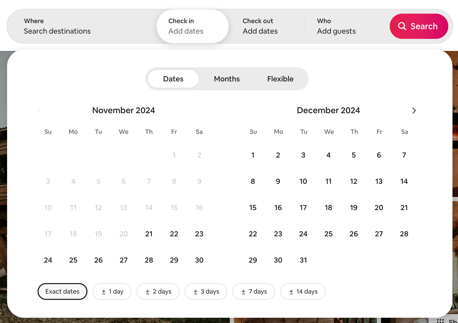Select December 25 as check-in date
This screenshot has height=323, width=458.
pyautogui.click(x=328, y=234)
